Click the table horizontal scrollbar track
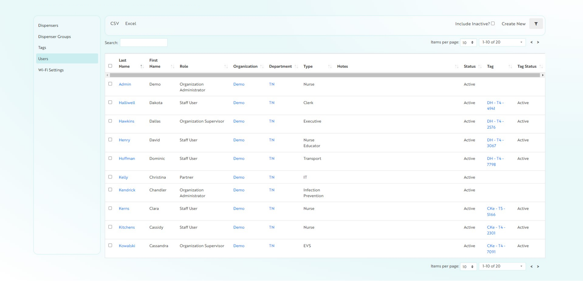This screenshot has height=281, width=583. pos(325,75)
